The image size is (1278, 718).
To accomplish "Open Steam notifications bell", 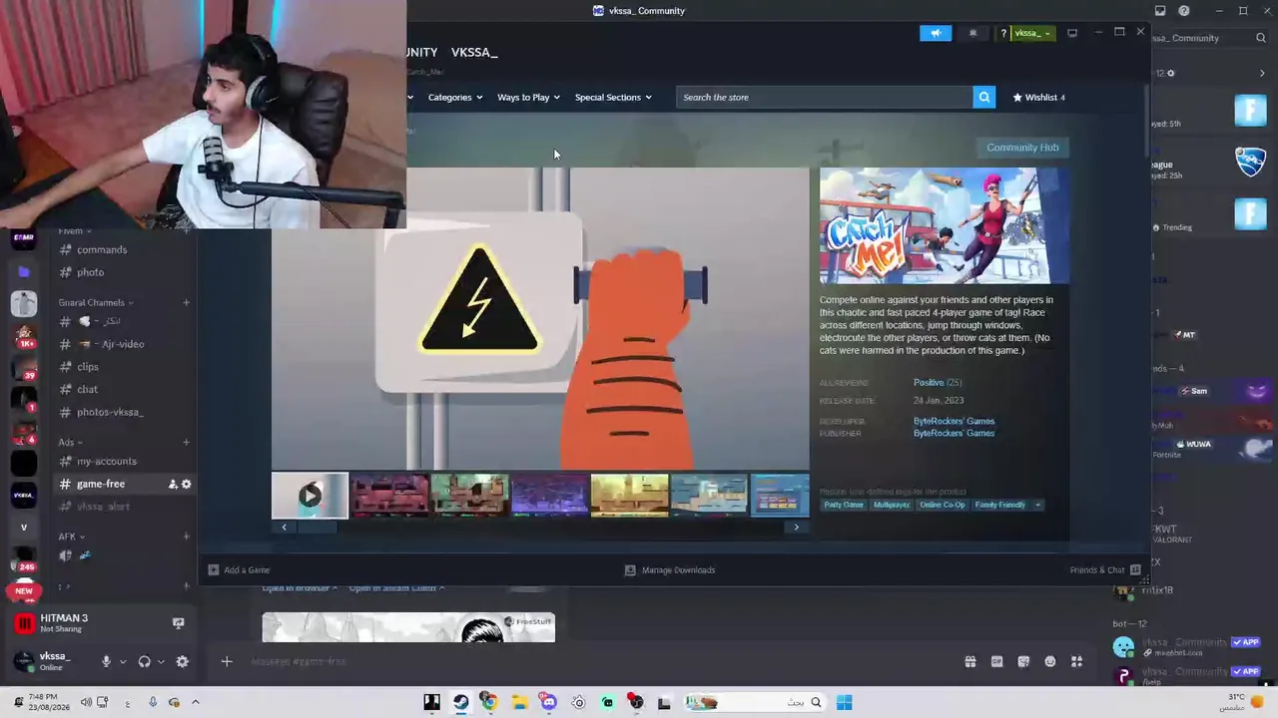I will point(973,33).
